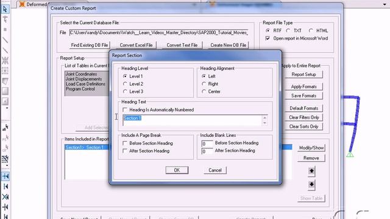
Task: Select the Draw Frame/Cable tool
Action: (x=5, y=40)
